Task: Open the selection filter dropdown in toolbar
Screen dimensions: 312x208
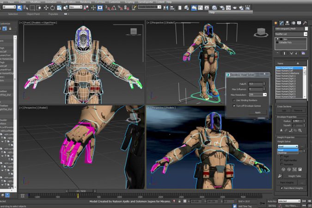Action: (x=9, y=7)
